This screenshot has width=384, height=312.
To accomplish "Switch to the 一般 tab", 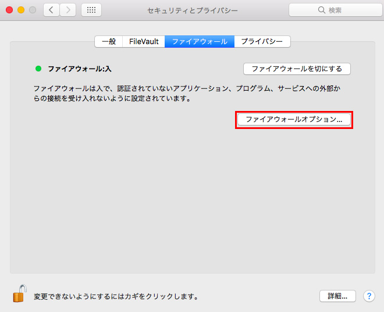I will pyautogui.click(x=109, y=42).
